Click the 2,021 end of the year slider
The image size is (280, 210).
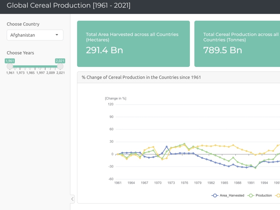60,66
